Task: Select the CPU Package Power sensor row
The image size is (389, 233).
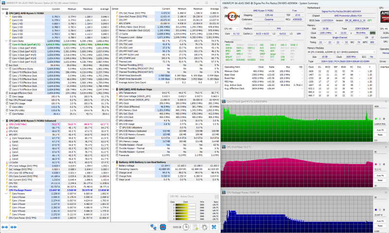Action: tap(55, 190)
